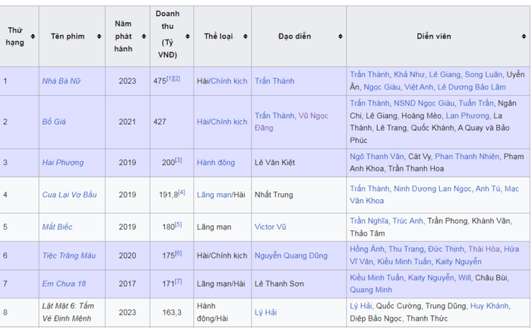Open the Cua Lại Vợ Bầu link
Screen dimensions: 532x333
point(70,195)
